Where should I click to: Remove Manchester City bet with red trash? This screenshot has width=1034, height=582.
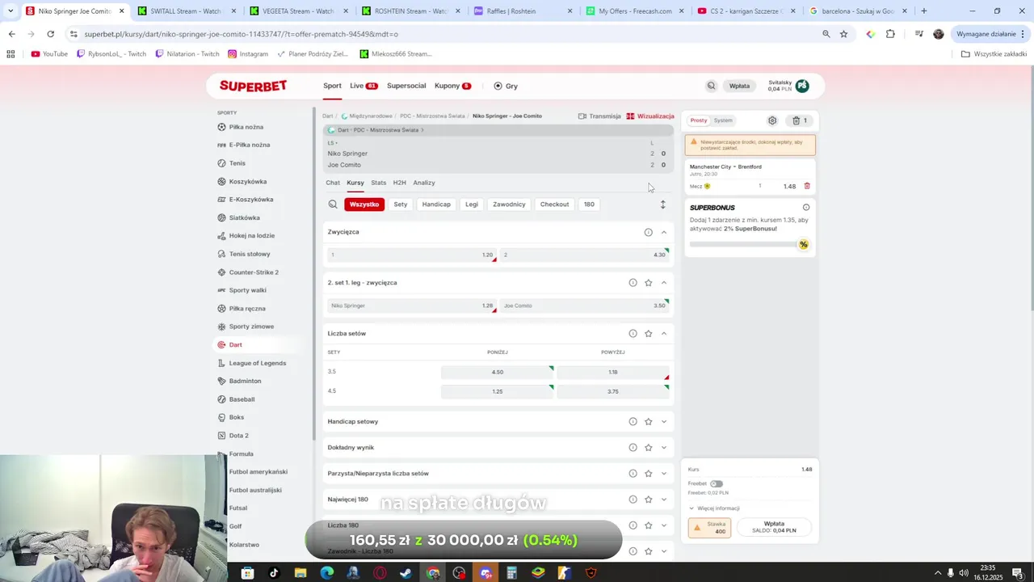tap(807, 186)
